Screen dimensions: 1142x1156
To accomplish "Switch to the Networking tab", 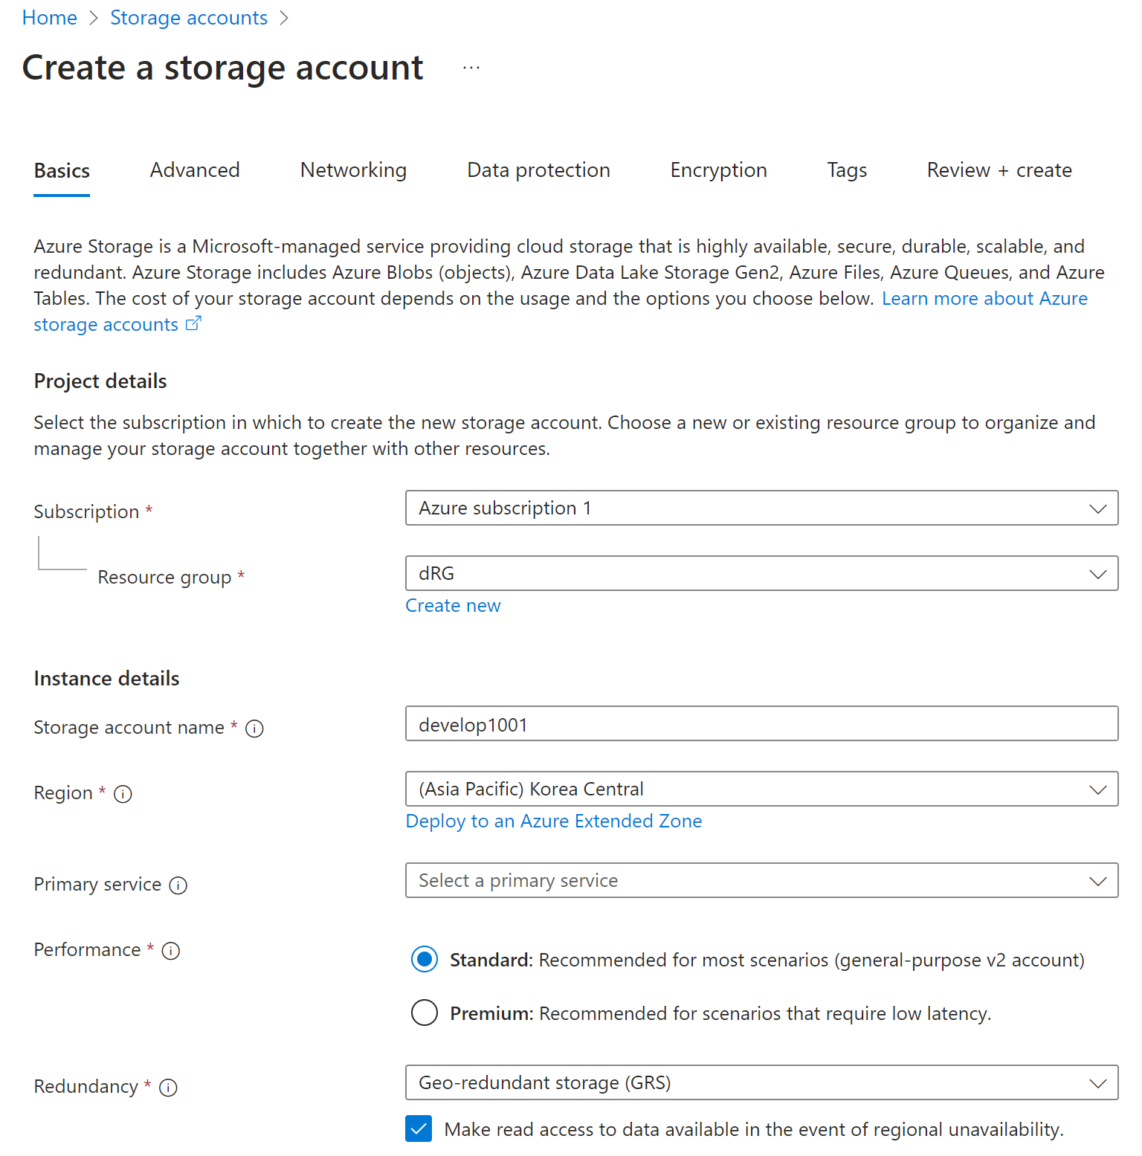I will pos(353,170).
